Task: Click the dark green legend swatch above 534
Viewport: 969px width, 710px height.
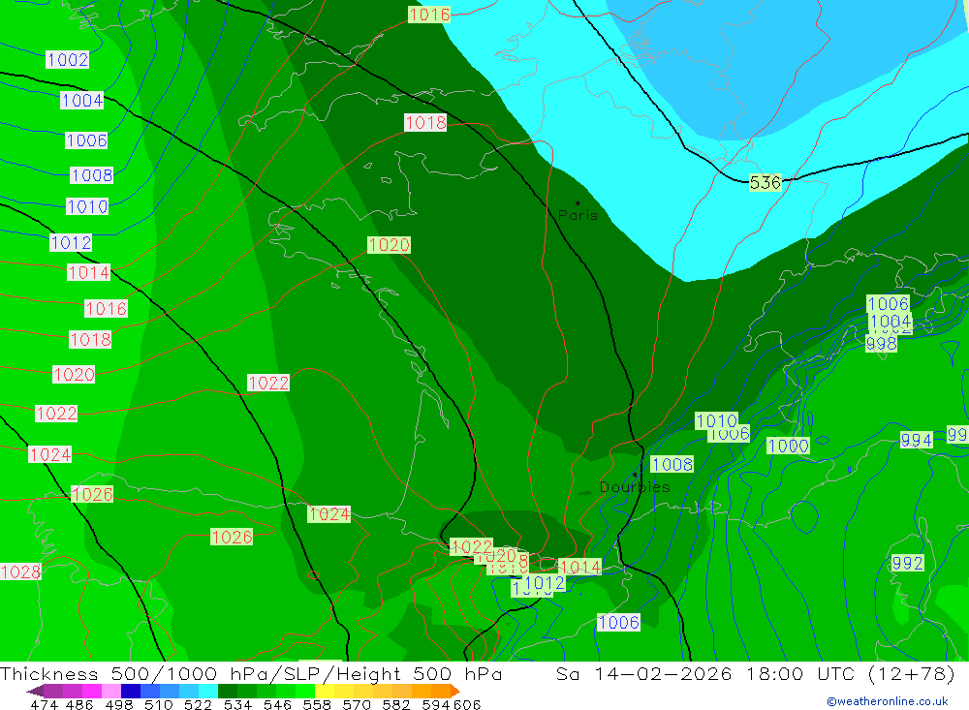Action: (x=228, y=691)
